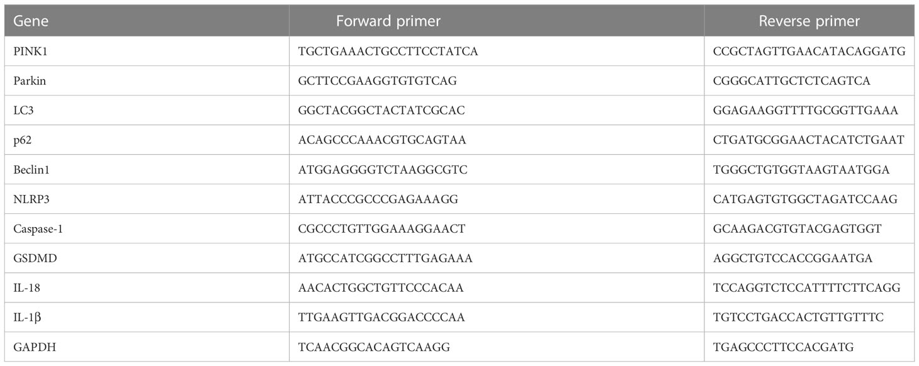
Task: Click the LC3 row label
Action: point(23,110)
